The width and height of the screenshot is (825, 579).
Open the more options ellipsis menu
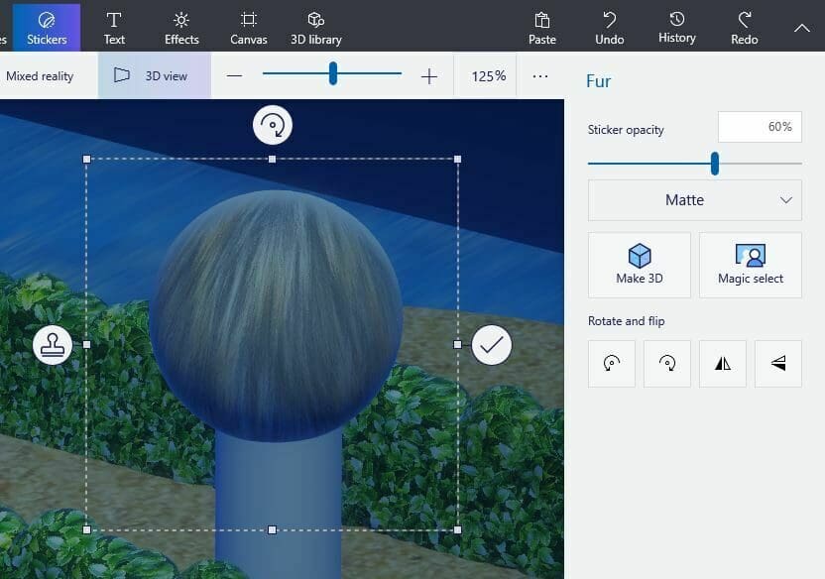tap(540, 76)
